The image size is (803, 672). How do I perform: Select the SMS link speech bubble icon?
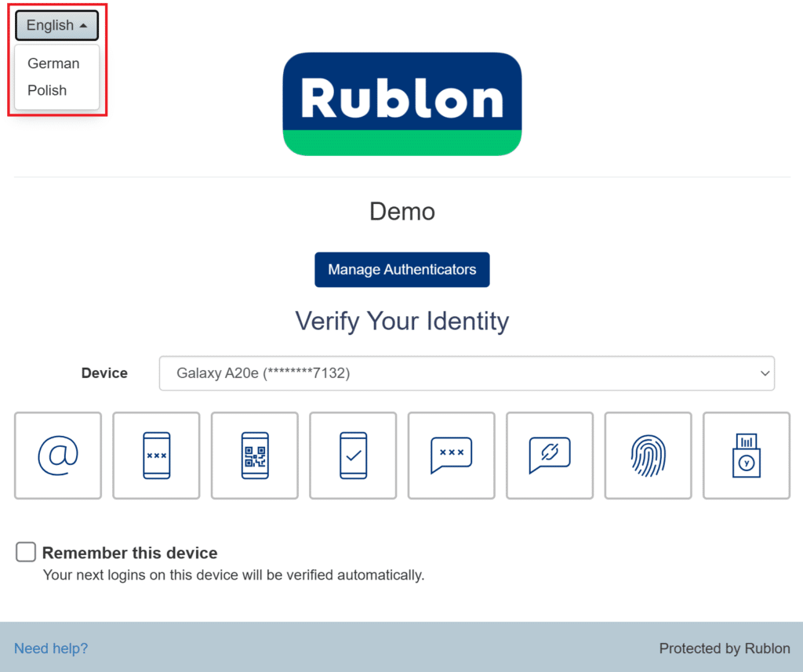[x=550, y=456]
